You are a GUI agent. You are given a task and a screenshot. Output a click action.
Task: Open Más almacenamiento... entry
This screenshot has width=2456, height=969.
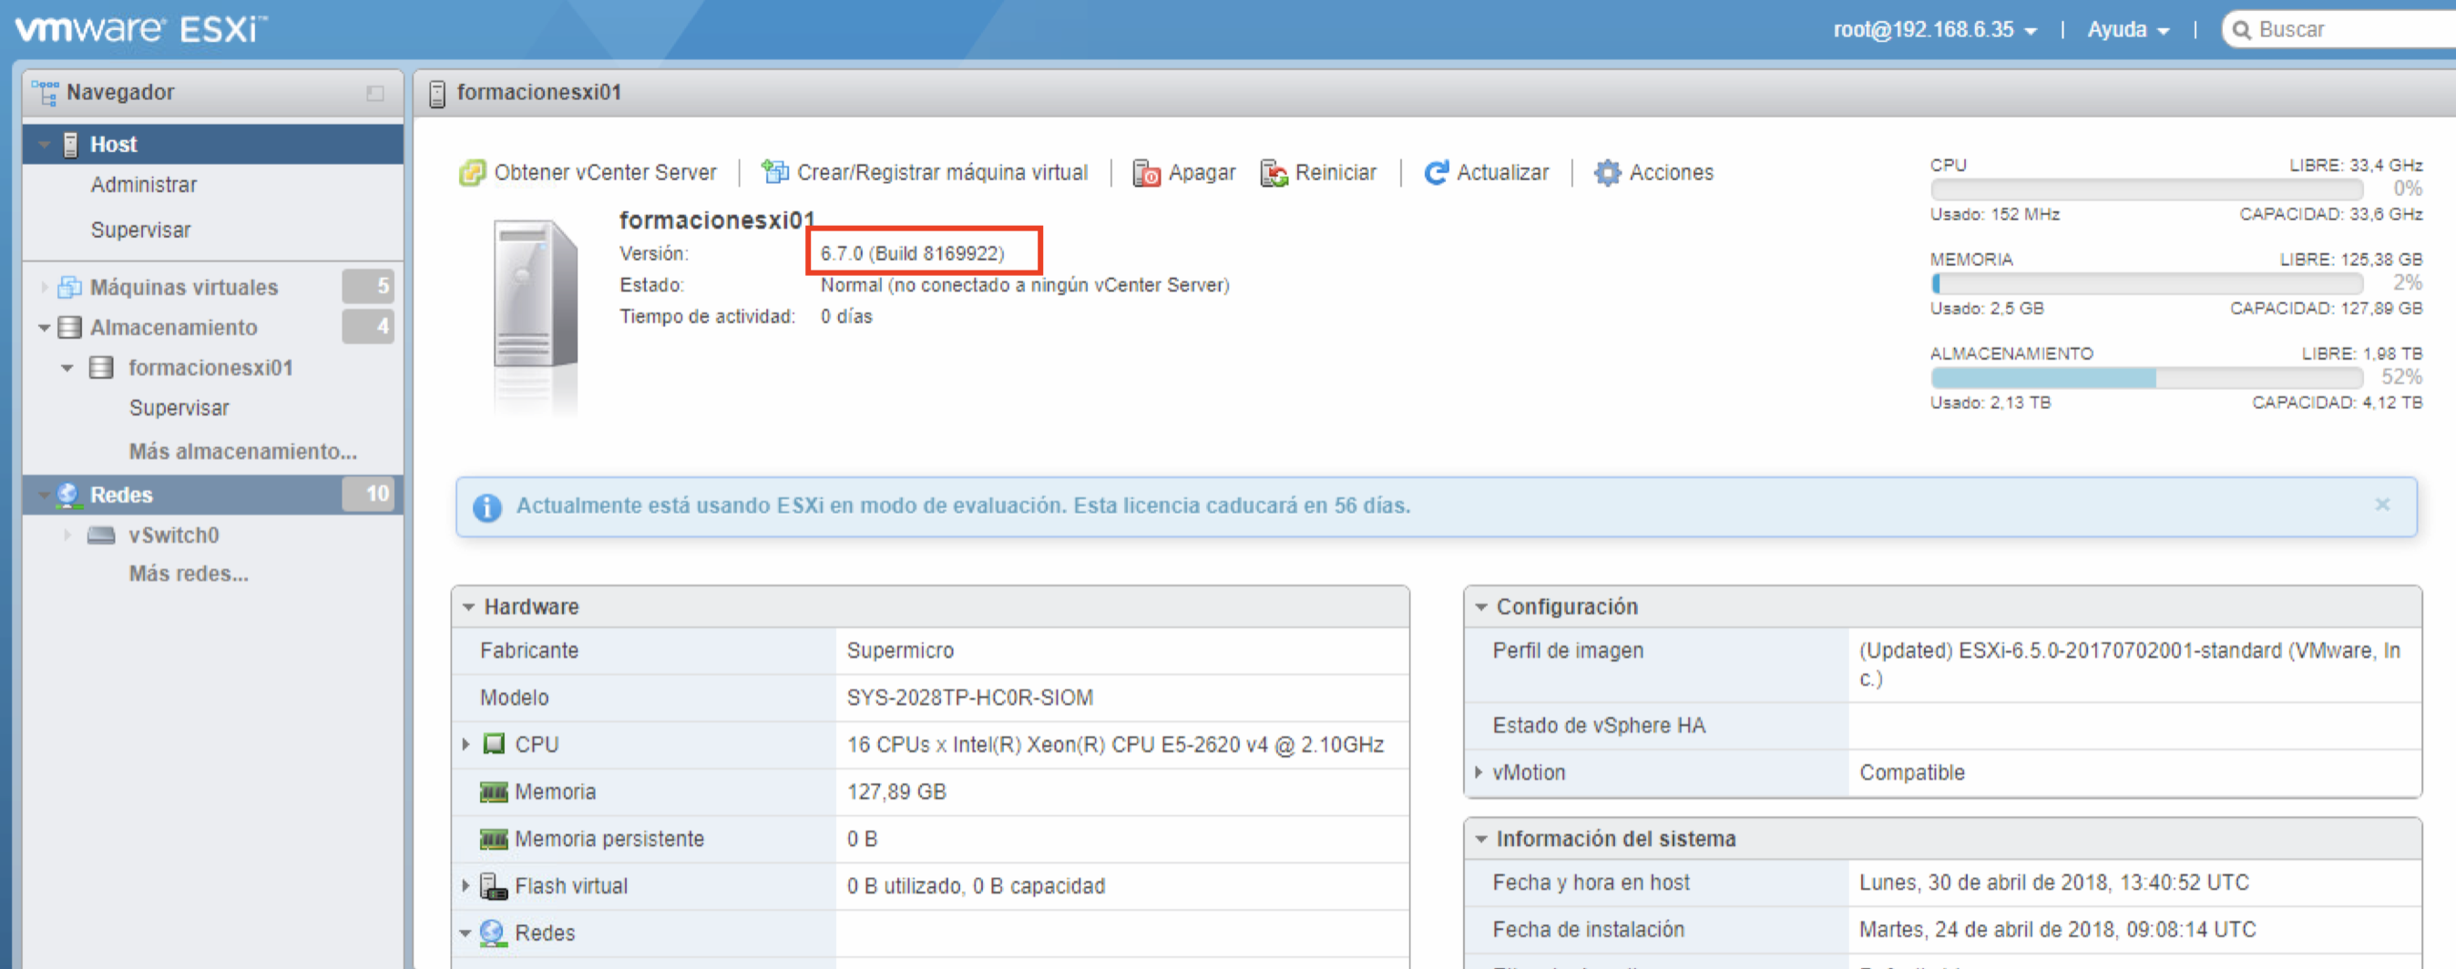[243, 452]
